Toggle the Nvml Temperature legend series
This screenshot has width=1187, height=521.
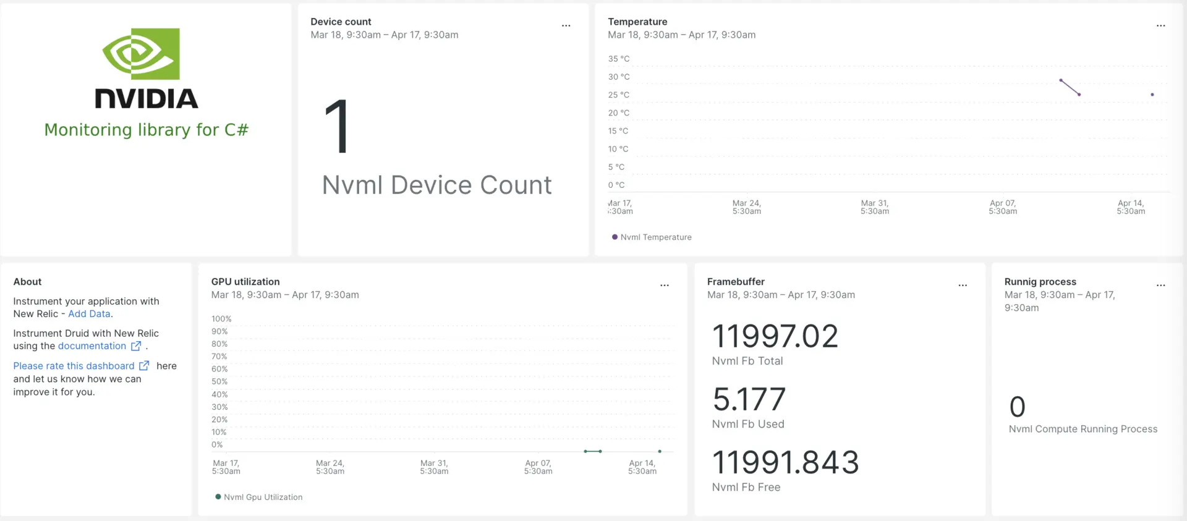tap(655, 237)
